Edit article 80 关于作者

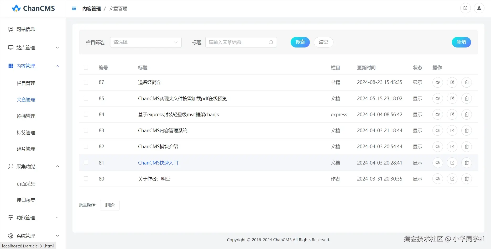(x=452, y=179)
